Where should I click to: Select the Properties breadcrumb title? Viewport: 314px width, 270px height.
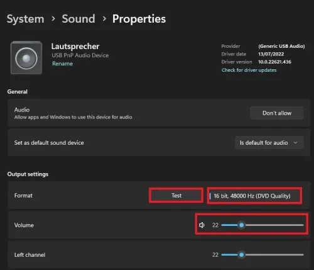click(139, 19)
